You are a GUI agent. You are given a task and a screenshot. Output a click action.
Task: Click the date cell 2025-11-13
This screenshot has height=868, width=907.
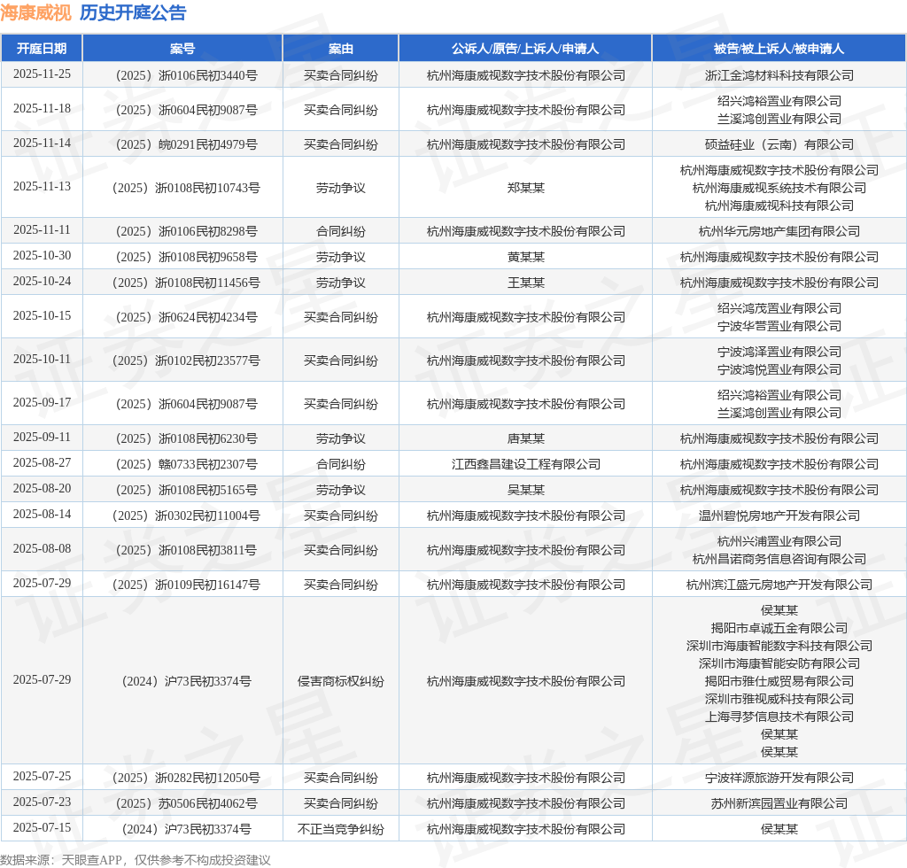pyautogui.click(x=42, y=186)
